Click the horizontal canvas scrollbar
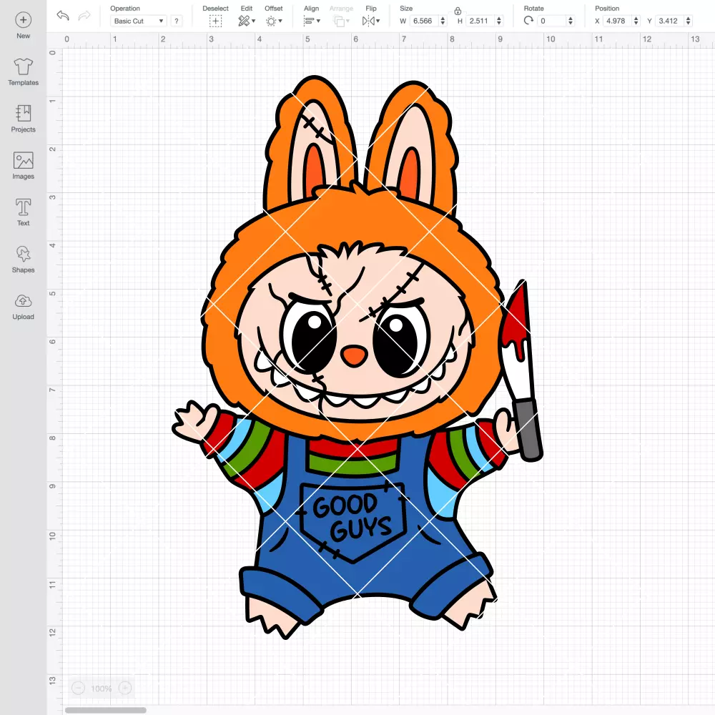Image resolution: width=715 pixels, height=715 pixels. 106,710
